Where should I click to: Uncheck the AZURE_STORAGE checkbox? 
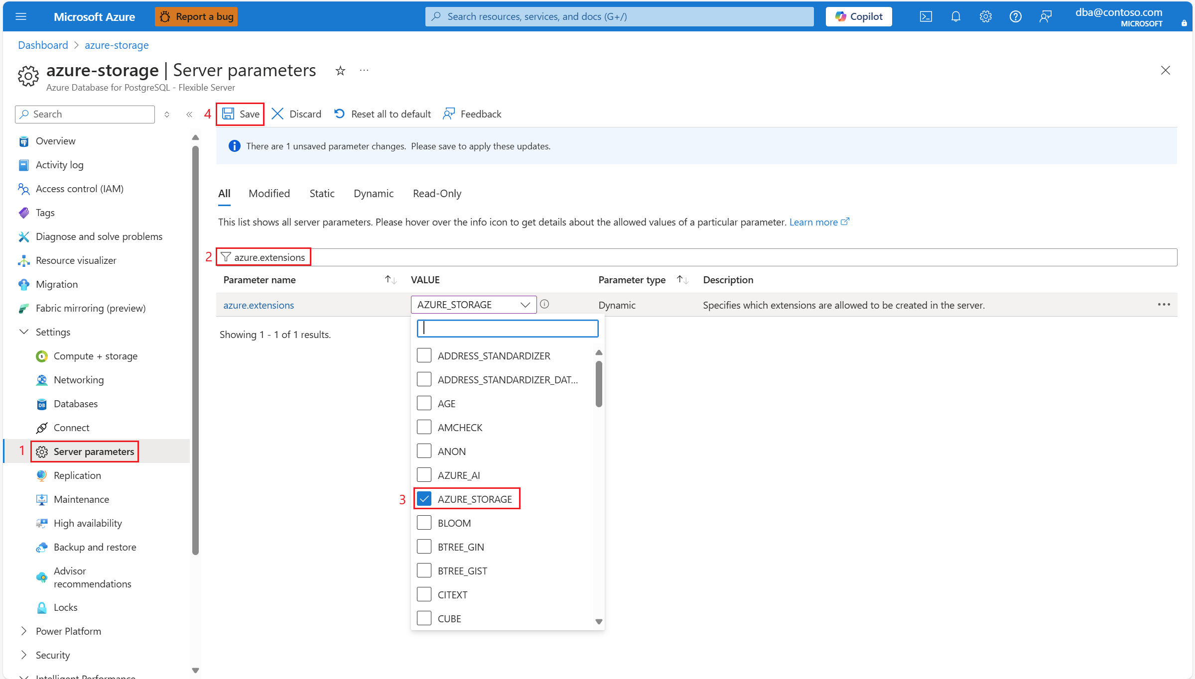click(x=424, y=499)
